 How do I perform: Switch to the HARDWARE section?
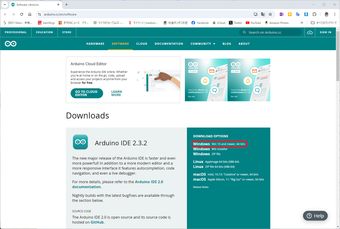tap(95, 44)
